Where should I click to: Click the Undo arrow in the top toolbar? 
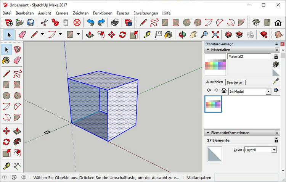click(90, 23)
